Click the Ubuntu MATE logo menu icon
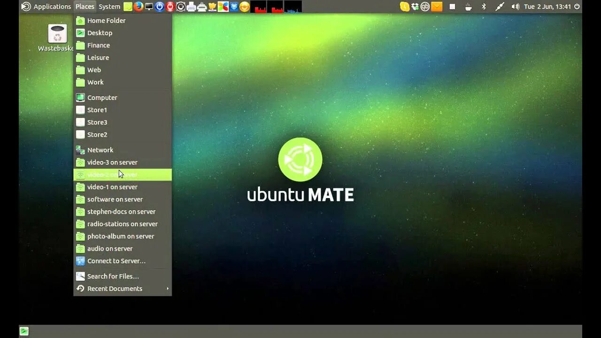Image resolution: width=601 pixels, height=338 pixels. point(26,7)
